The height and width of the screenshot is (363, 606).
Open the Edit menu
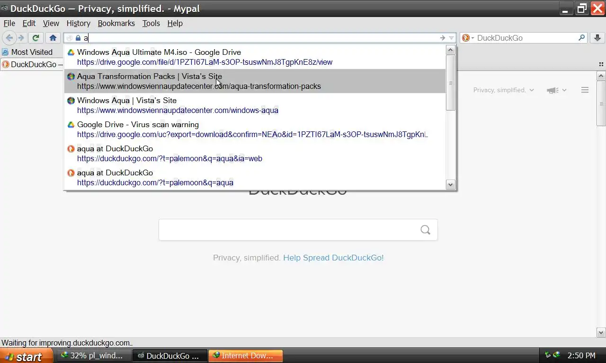[x=29, y=23]
